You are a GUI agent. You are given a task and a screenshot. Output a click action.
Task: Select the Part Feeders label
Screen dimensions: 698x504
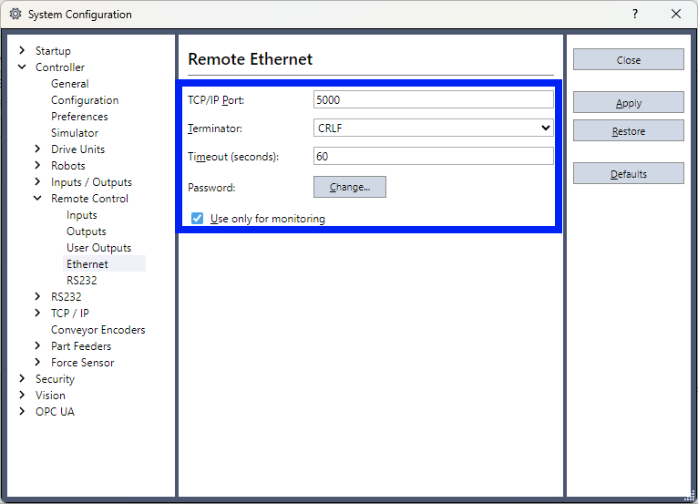[x=81, y=346]
